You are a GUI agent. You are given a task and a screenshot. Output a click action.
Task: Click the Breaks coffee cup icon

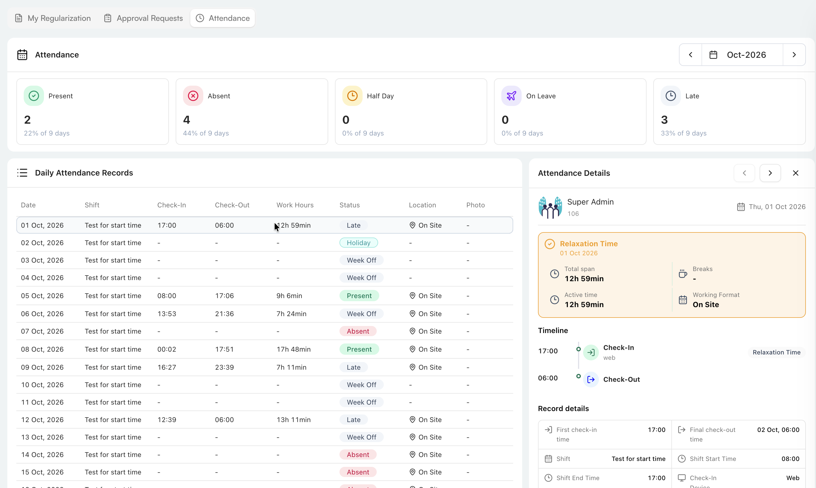tap(683, 274)
